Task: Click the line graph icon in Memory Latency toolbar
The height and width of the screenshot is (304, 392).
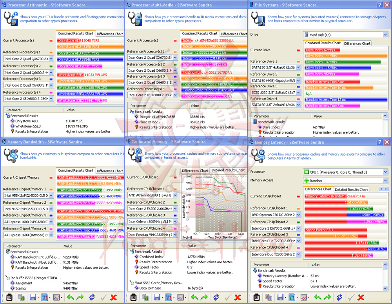Action: click(304, 297)
